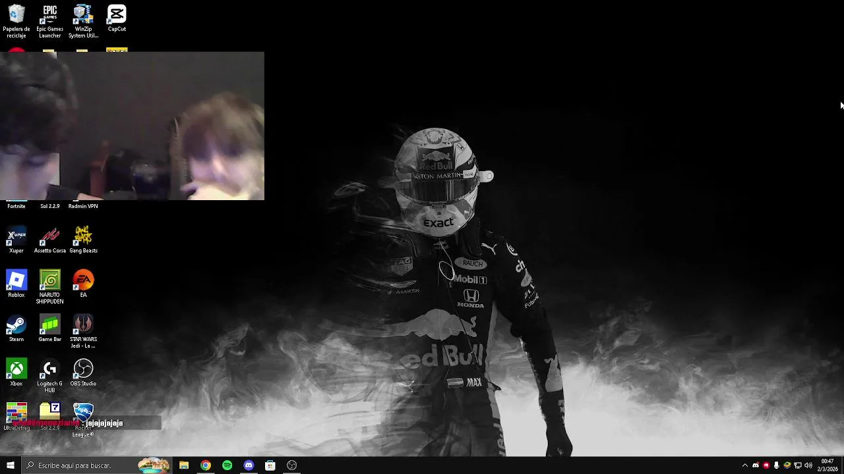Open Gang Beasts shortcut
This screenshot has height=474, width=844.
[83, 240]
